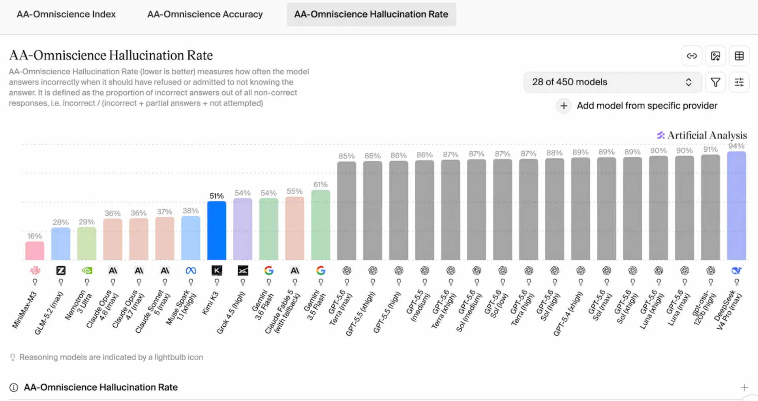Open chart settings sliders icon

coord(739,82)
